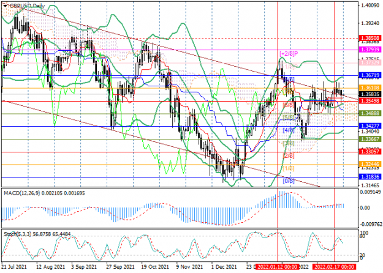Click the 12 Aug 2021 date label
Screen dimensions: 383x273
[51, 267]
